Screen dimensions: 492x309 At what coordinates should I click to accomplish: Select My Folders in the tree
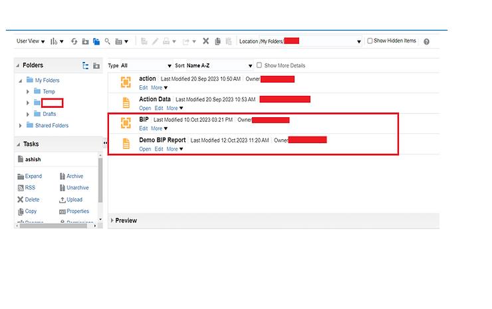coord(47,81)
